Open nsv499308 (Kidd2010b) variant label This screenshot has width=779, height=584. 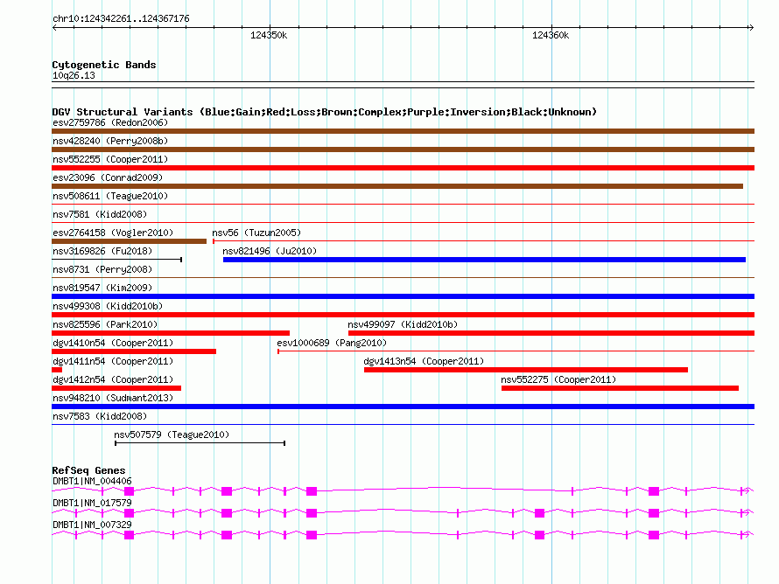[x=108, y=306]
